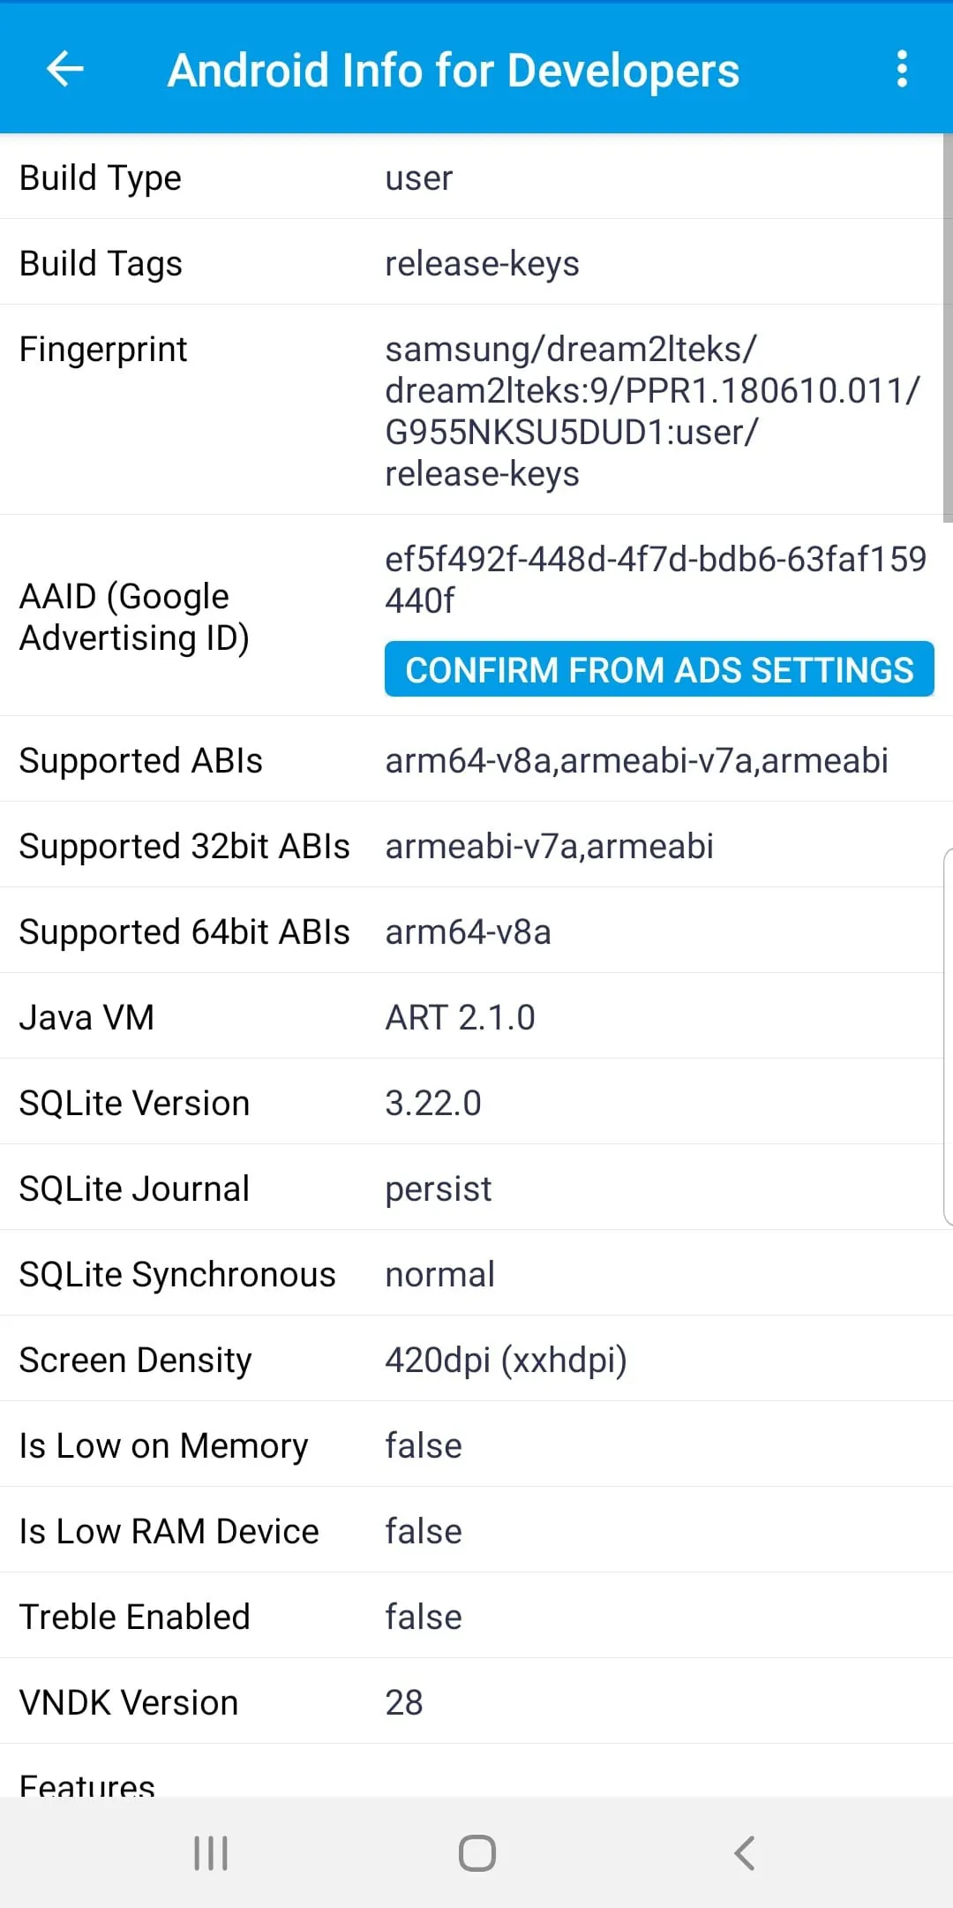This screenshot has height=1908, width=953.
Task: Tap the Supported 32bit ABIs value
Action: click(550, 846)
